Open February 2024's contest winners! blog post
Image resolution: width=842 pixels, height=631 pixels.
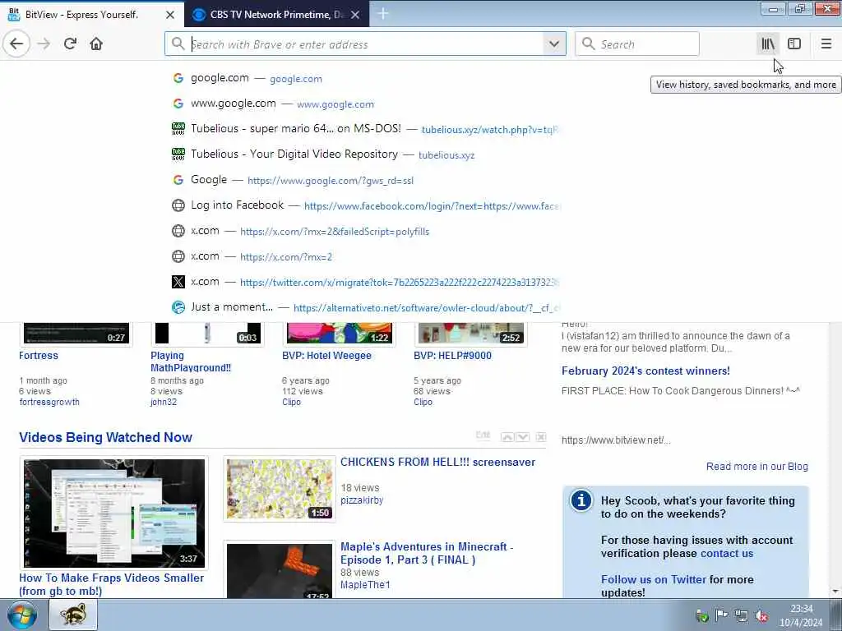[645, 371]
